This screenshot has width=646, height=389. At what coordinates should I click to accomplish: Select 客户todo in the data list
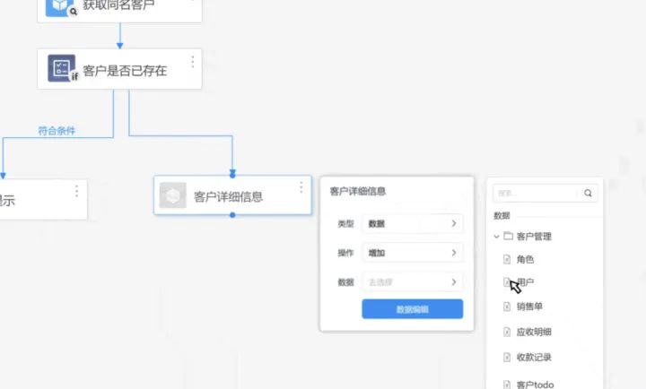535,384
